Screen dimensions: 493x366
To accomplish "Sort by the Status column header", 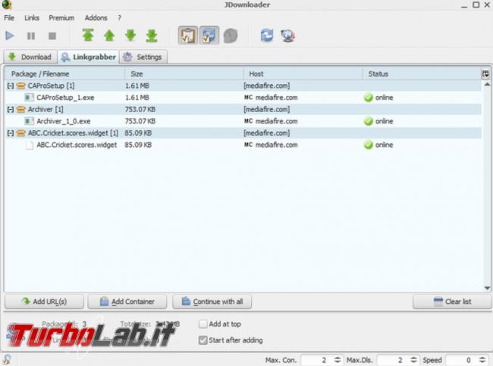I will pyautogui.click(x=422, y=74).
